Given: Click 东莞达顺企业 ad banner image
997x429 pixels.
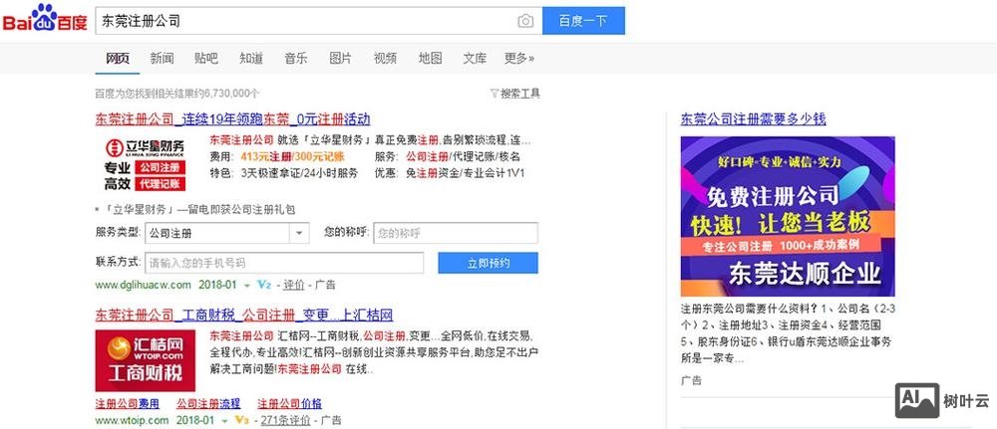Looking at the screenshot, I should point(788,216).
